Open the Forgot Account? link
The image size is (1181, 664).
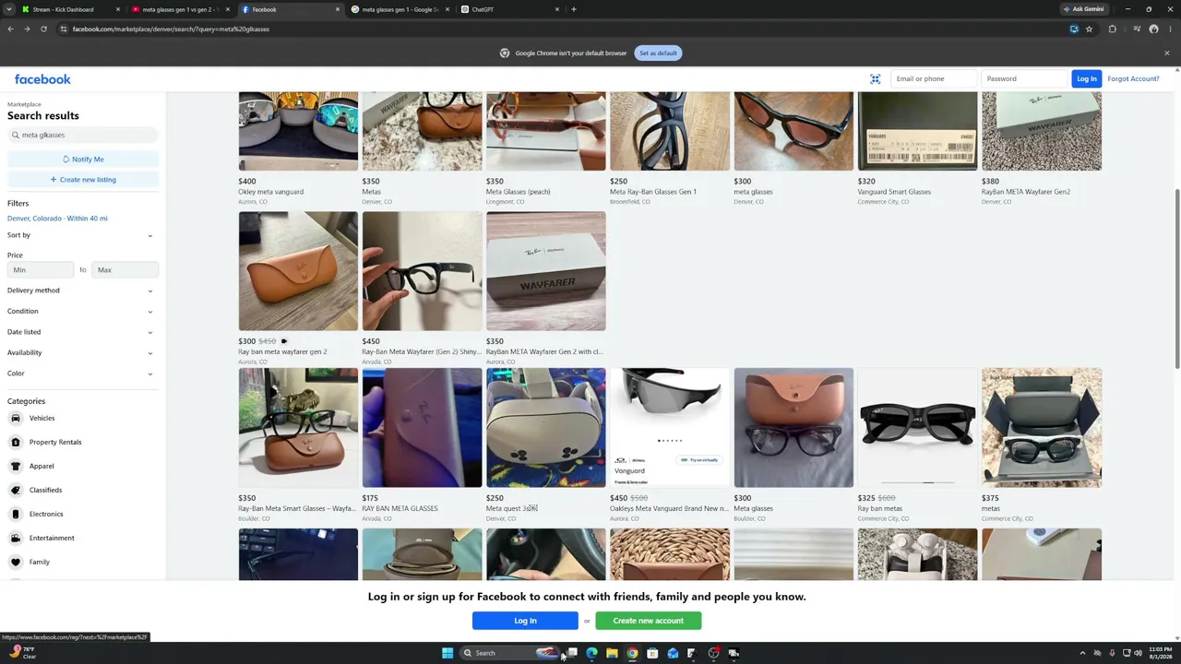[1133, 78]
